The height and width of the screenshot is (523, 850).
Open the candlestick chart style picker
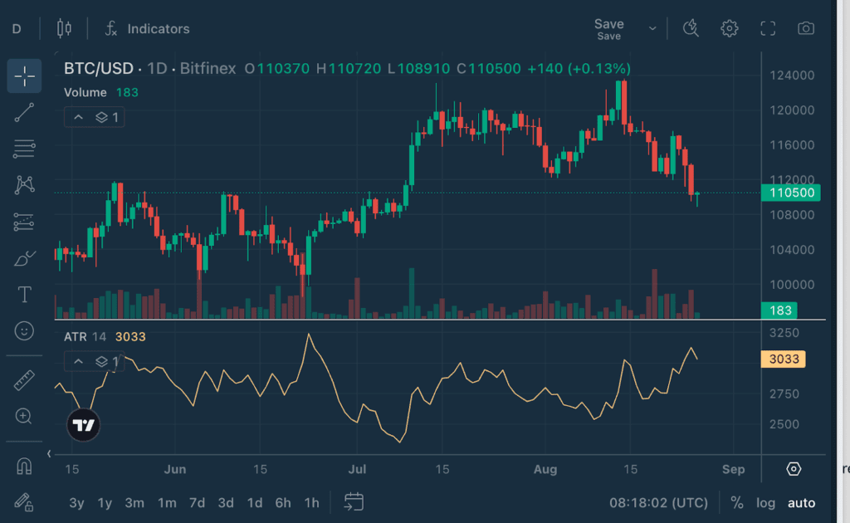pyautogui.click(x=64, y=28)
